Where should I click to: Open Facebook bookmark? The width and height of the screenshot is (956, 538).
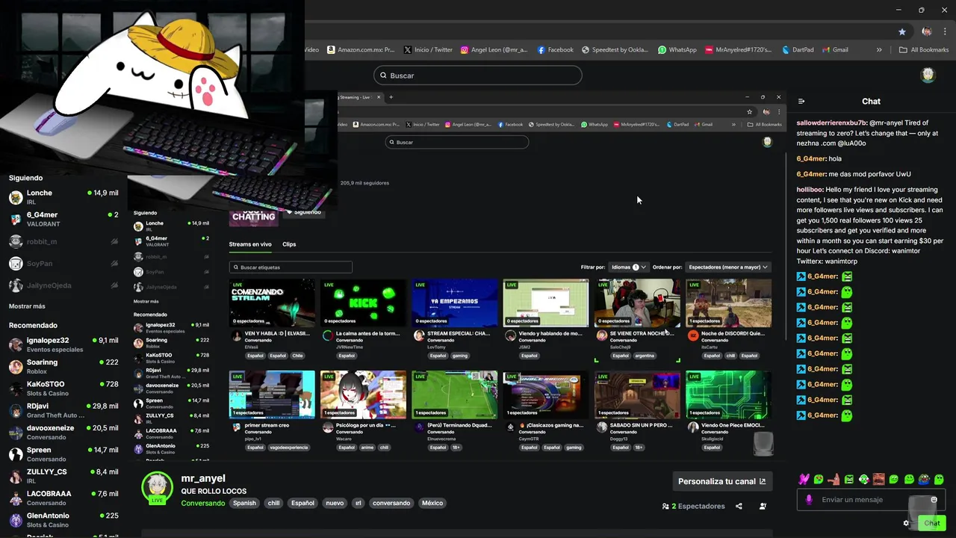[x=555, y=50]
